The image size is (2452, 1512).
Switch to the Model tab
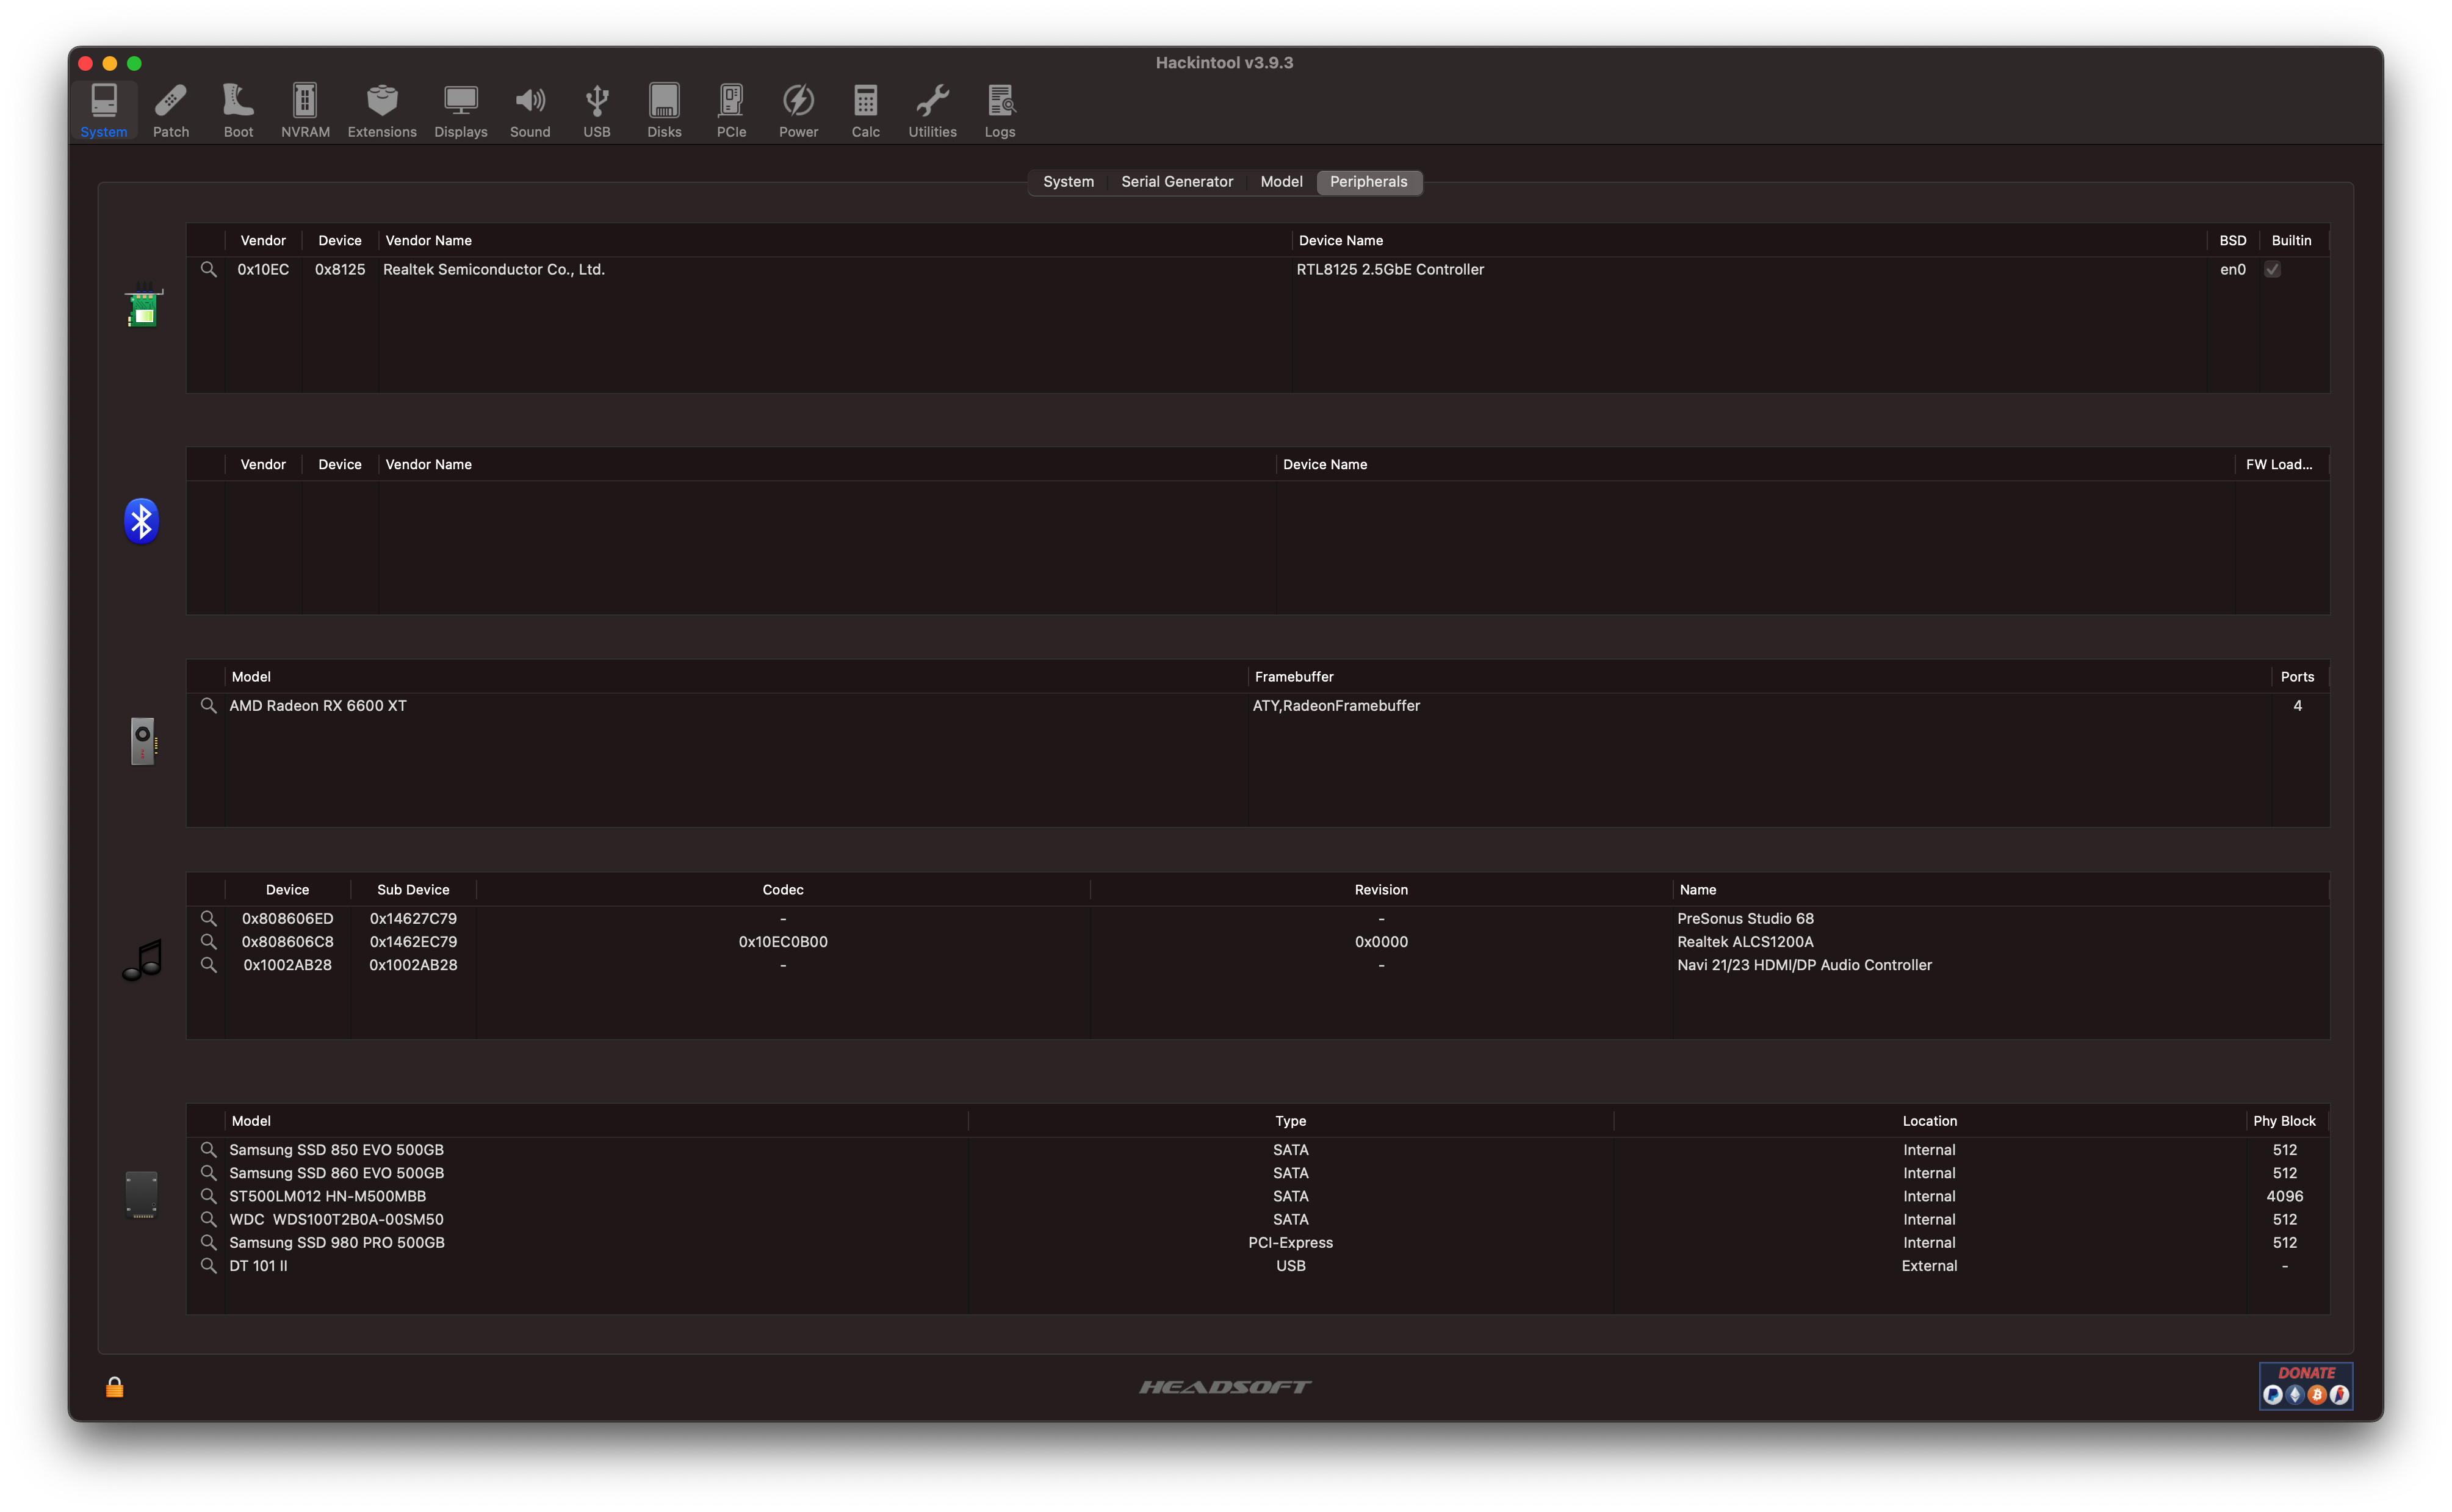1281,181
